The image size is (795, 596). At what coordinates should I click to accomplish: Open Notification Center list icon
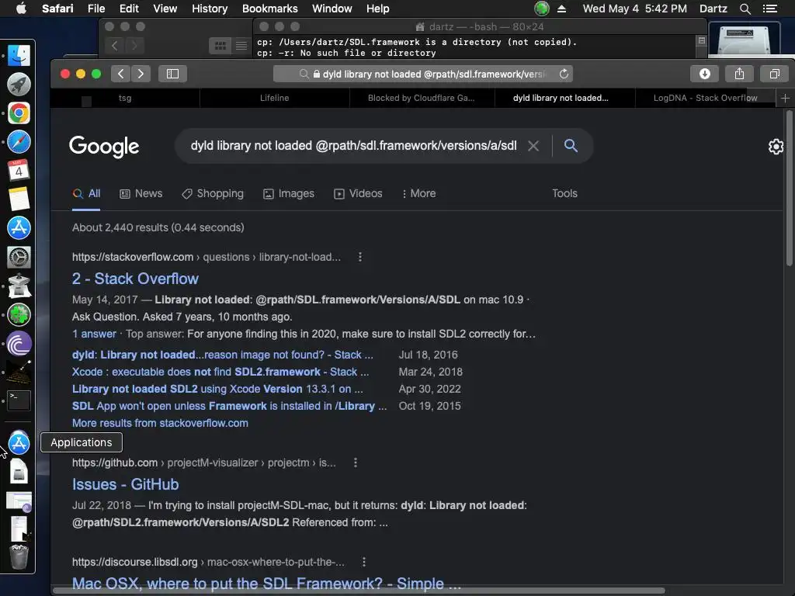pyautogui.click(x=770, y=9)
